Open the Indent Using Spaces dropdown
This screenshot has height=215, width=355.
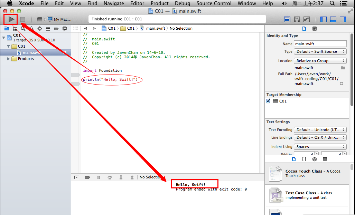tap(320, 147)
